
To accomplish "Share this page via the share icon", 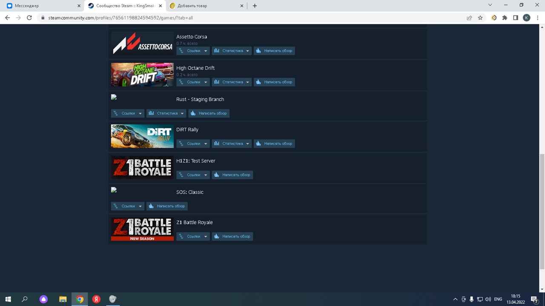I will [469, 18].
